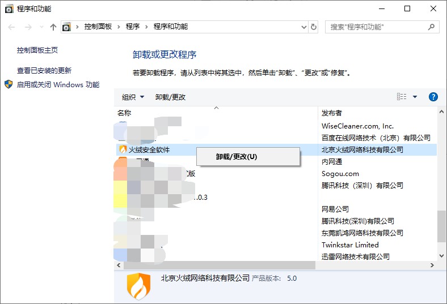Image resolution: width=447 pixels, height=304 pixels.
Task: Open help with question mark icon
Action: click(x=433, y=97)
